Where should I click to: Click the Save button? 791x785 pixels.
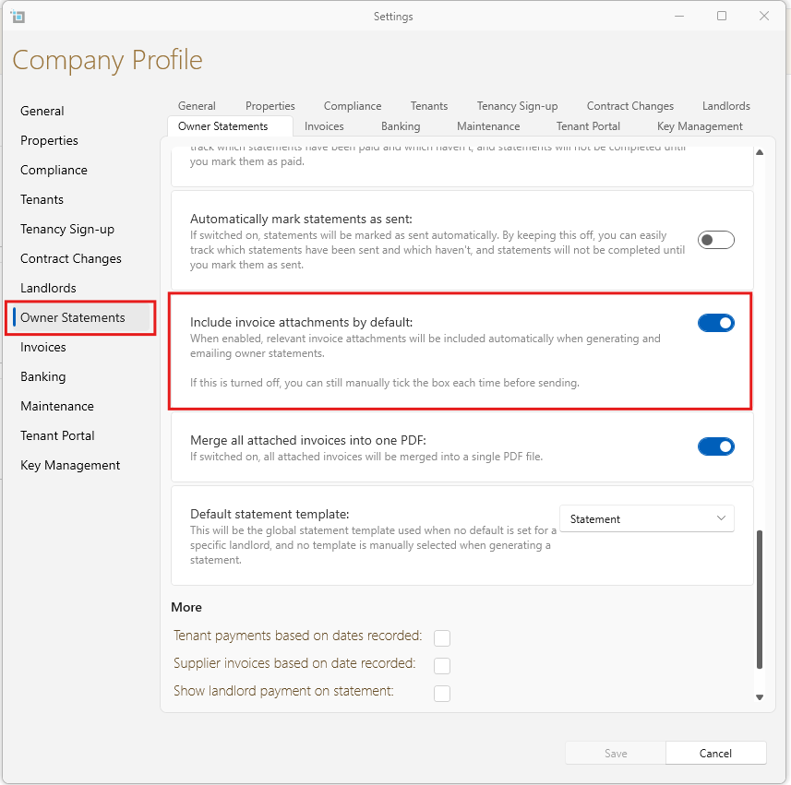pos(616,754)
